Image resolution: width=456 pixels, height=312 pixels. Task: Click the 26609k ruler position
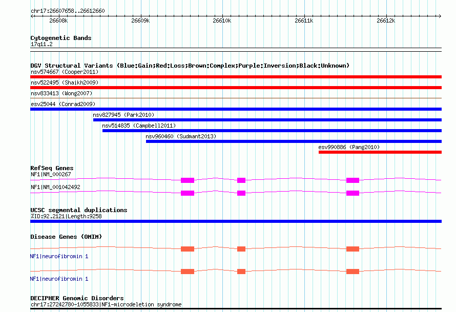tap(140, 20)
